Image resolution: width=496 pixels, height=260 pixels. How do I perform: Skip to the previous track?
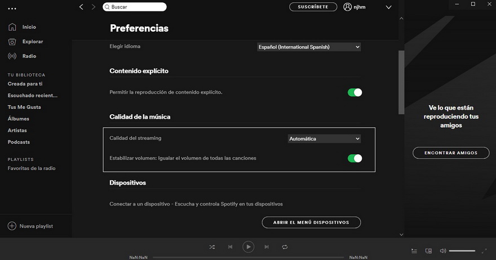pos(230,247)
